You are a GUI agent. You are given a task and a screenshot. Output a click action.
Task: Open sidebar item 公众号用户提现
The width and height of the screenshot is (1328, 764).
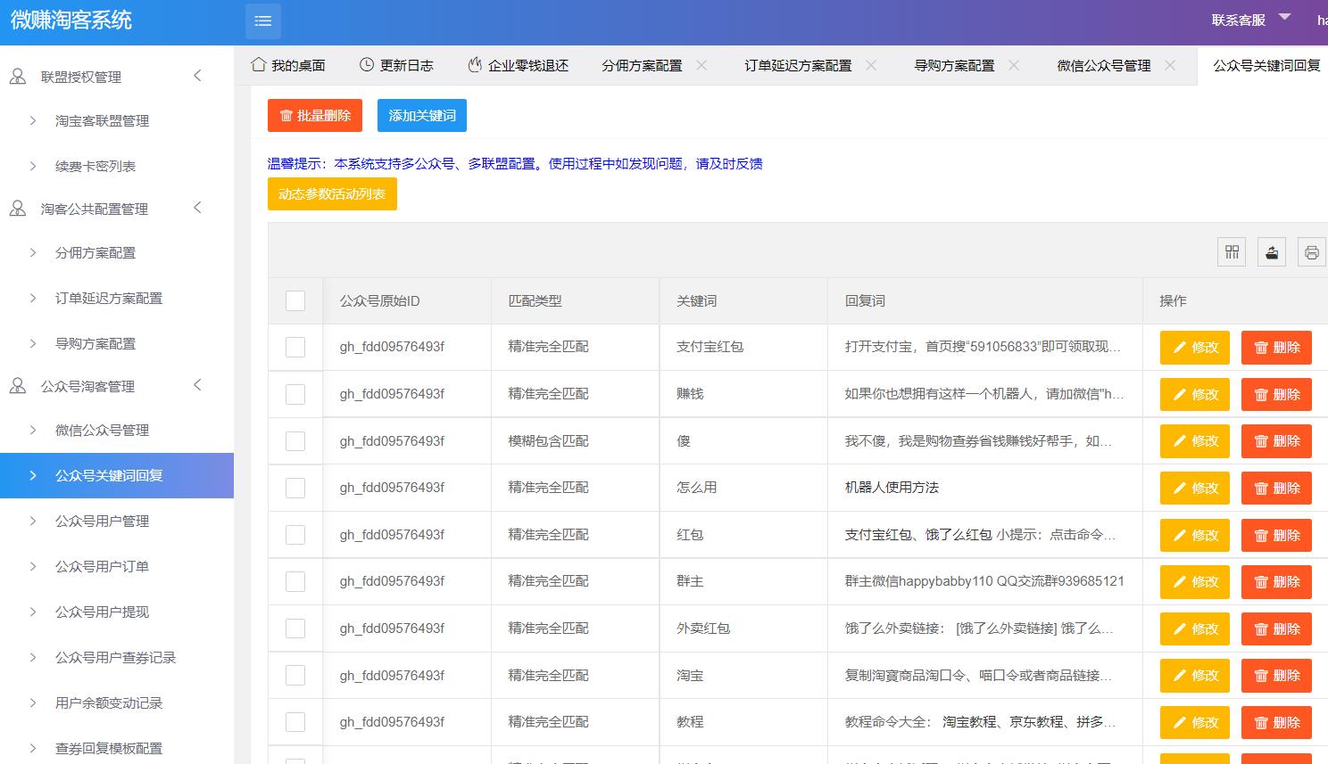[x=102, y=612]
